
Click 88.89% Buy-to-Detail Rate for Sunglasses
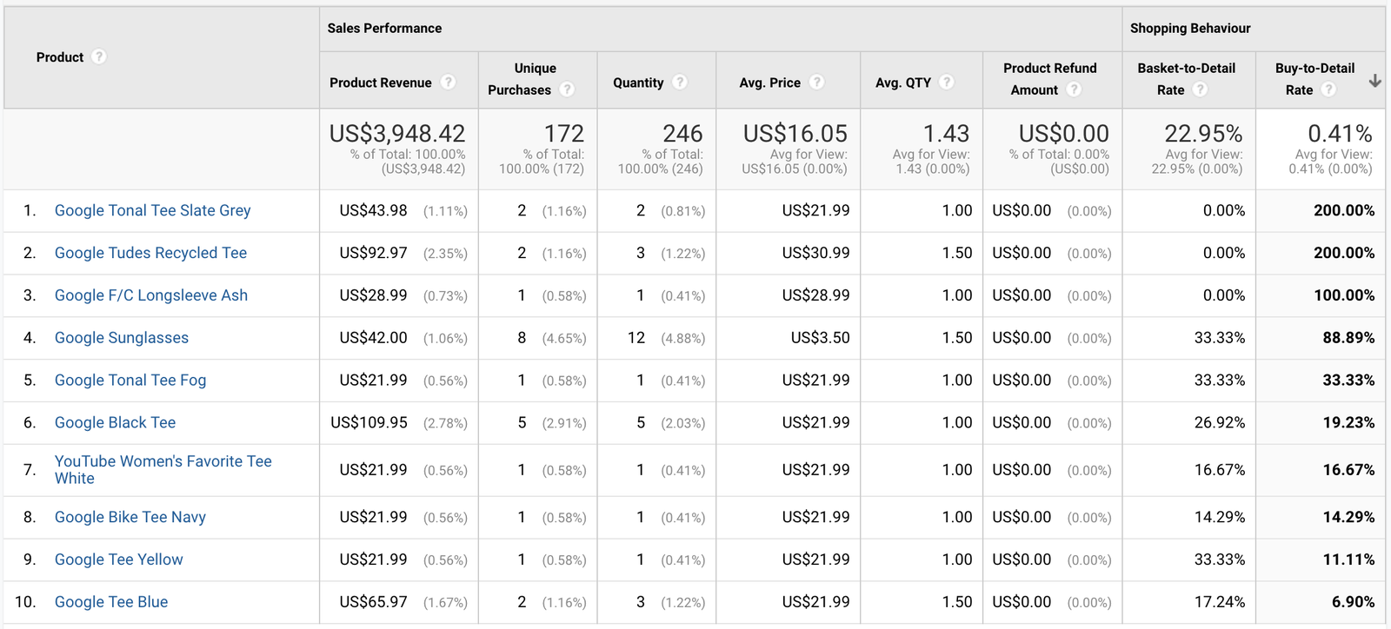[x=1348, y=338]
